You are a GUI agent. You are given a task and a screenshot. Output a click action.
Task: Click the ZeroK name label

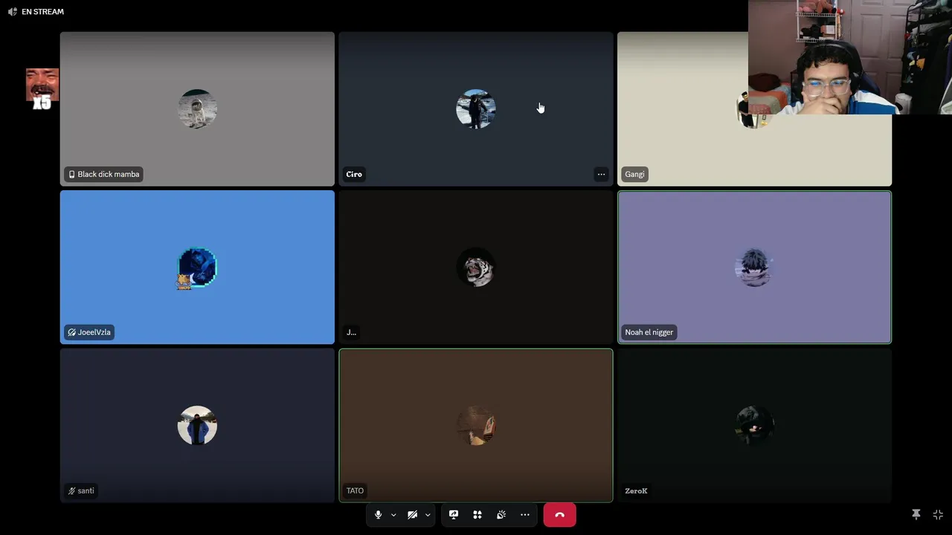(x=636, y=490)
